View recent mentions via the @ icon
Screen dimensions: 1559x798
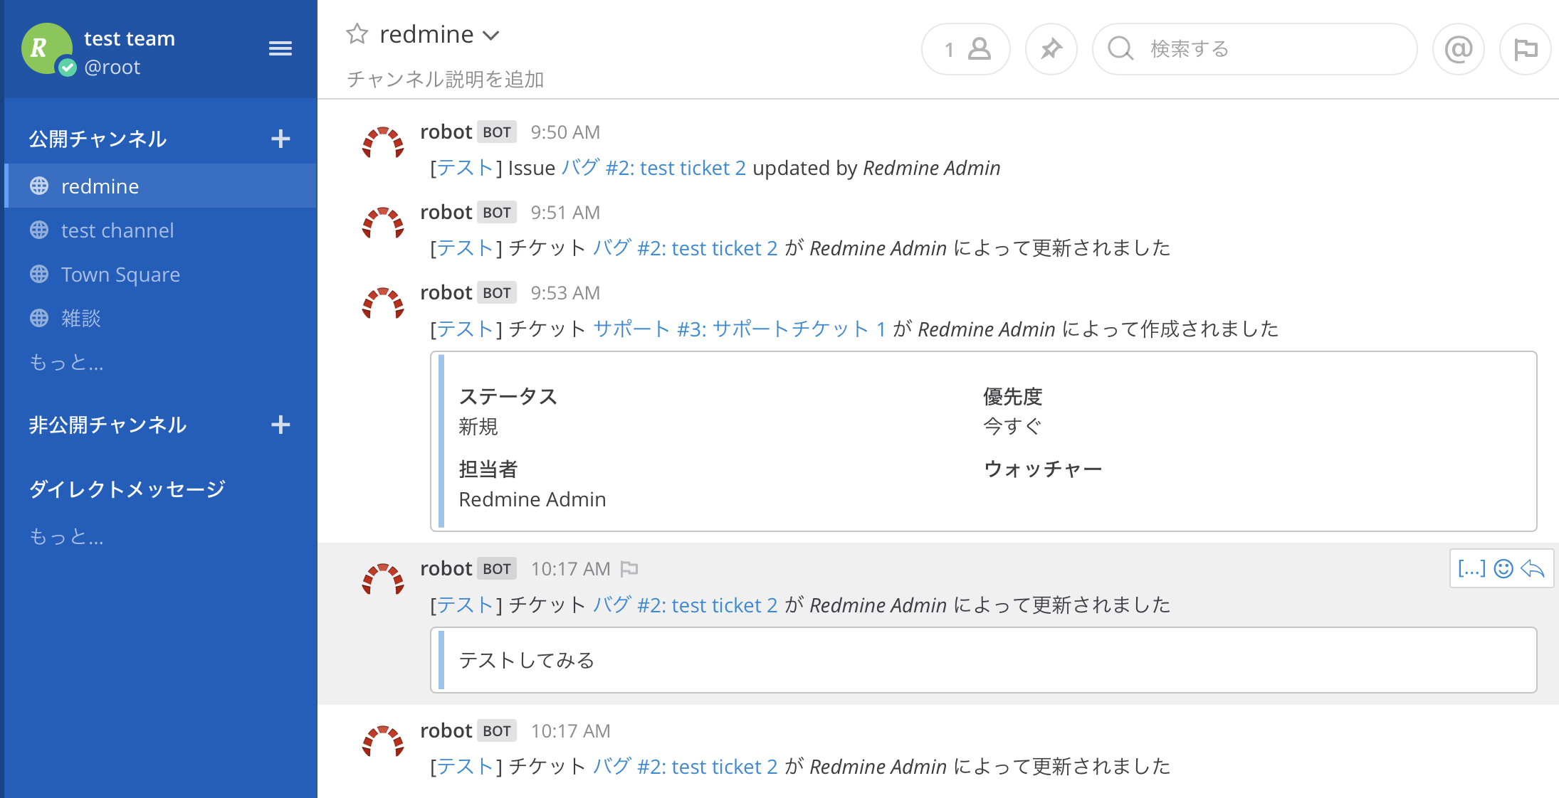click(x=1458, y=49)
